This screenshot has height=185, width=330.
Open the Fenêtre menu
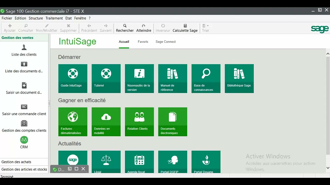[x=80, y=18]
